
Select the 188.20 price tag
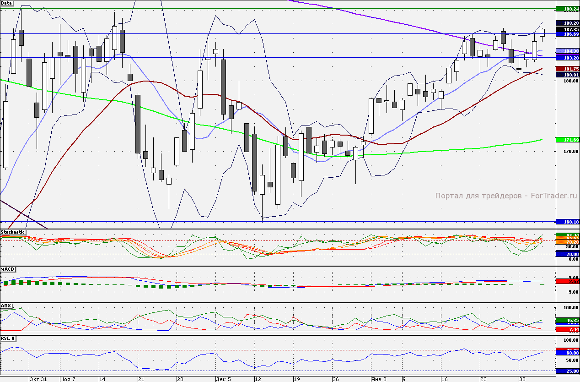click(x=567, y=23)
